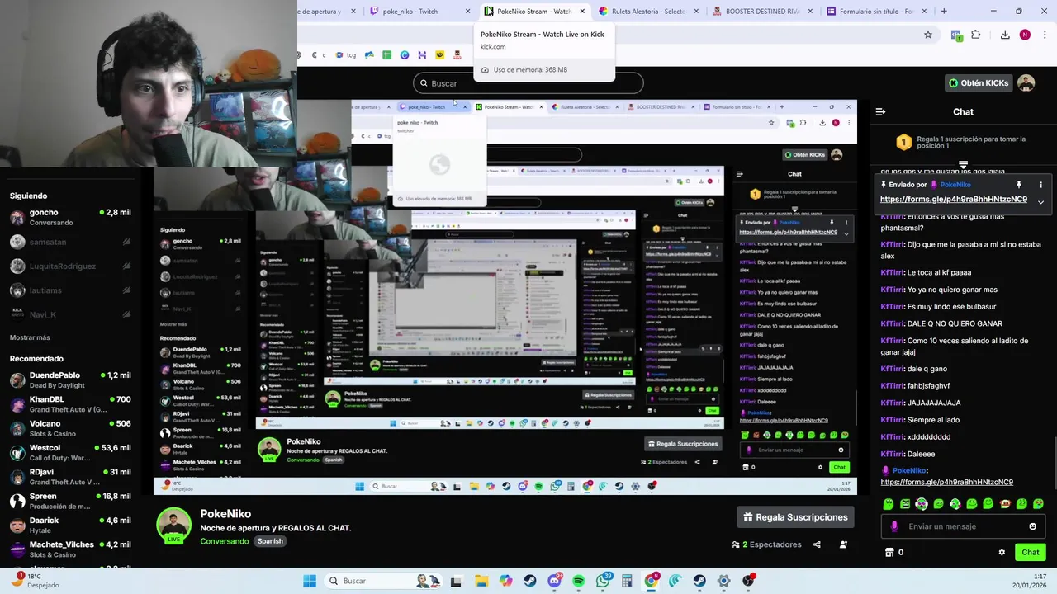Open Chrome downloads icon

1005,35
